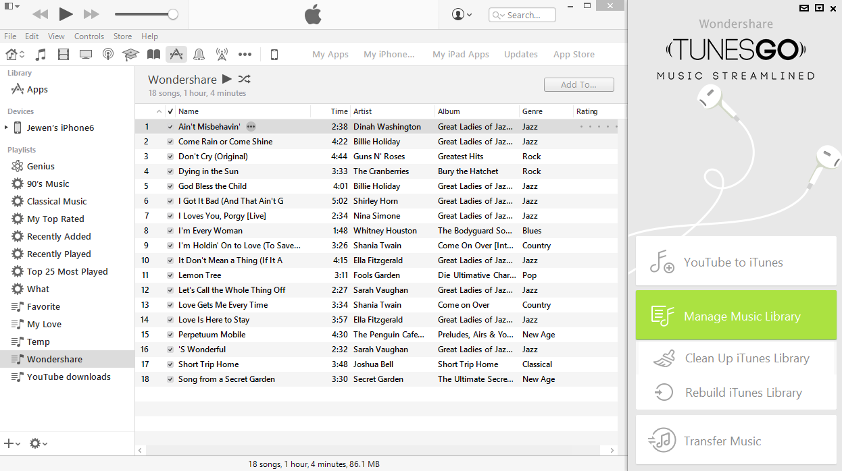The width and height of the screenshot is (842, 471).
Task: Open the Controls menu
Action: [x=89, y=36]
